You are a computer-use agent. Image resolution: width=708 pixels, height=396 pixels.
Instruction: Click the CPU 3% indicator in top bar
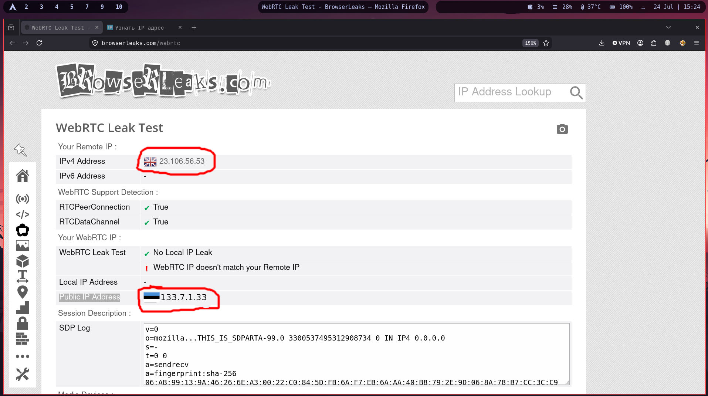536,7
